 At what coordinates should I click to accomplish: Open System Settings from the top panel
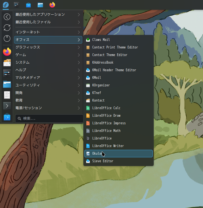[x=17, y=5]
